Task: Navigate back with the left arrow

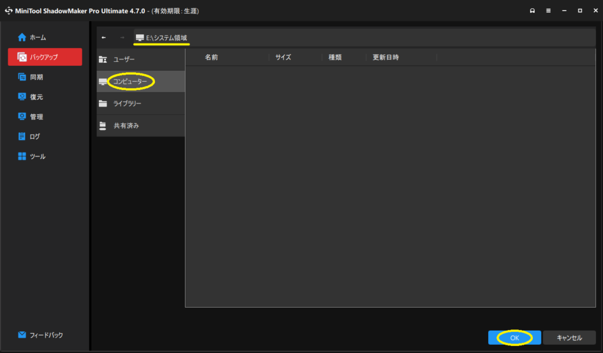Action: click(x=104, y=38)
